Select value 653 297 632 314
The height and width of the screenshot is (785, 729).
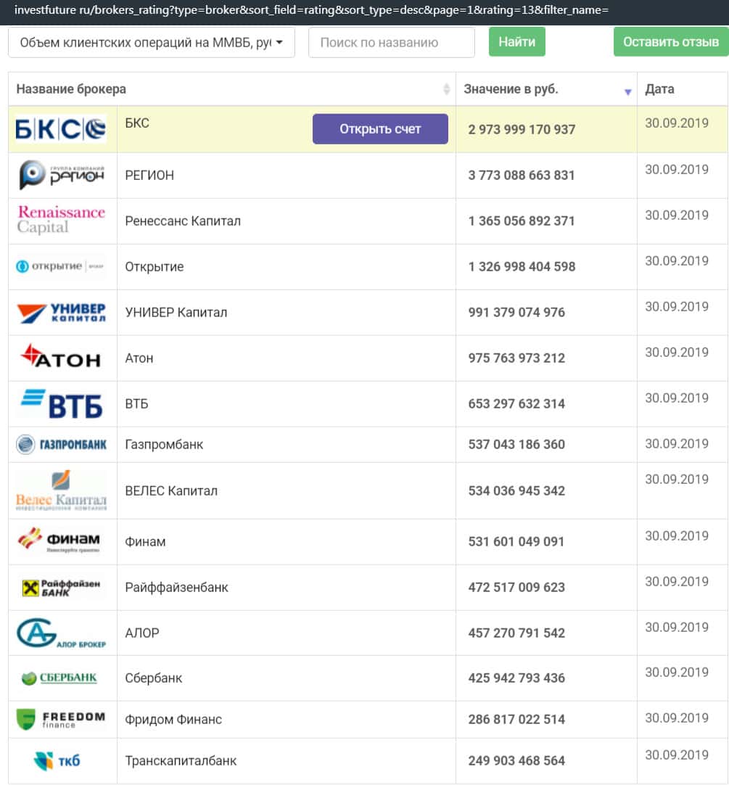pyautogui.click(x=516, y=403)
